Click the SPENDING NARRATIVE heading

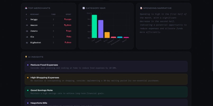click(157, 8)
